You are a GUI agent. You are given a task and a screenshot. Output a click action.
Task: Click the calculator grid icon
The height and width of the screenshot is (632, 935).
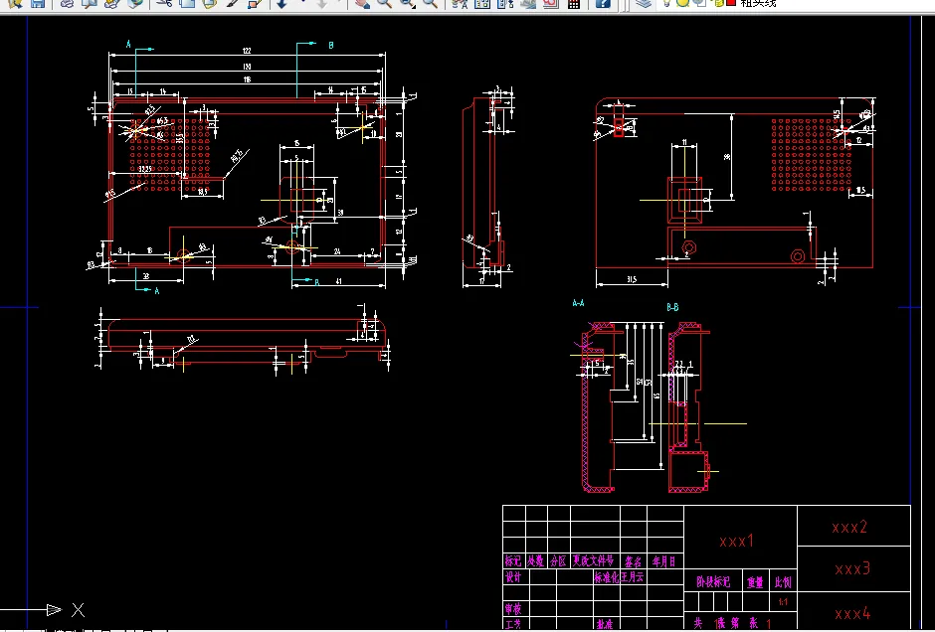pyautogui.click(x=574, y=4)
